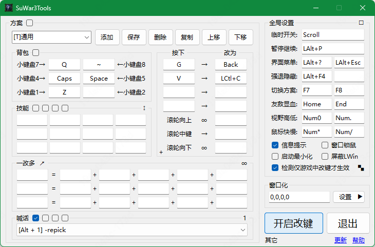Click the diagonal arrow icon next to 一改多
Screen dimensions: 375x247
click(x=43, y=163)
